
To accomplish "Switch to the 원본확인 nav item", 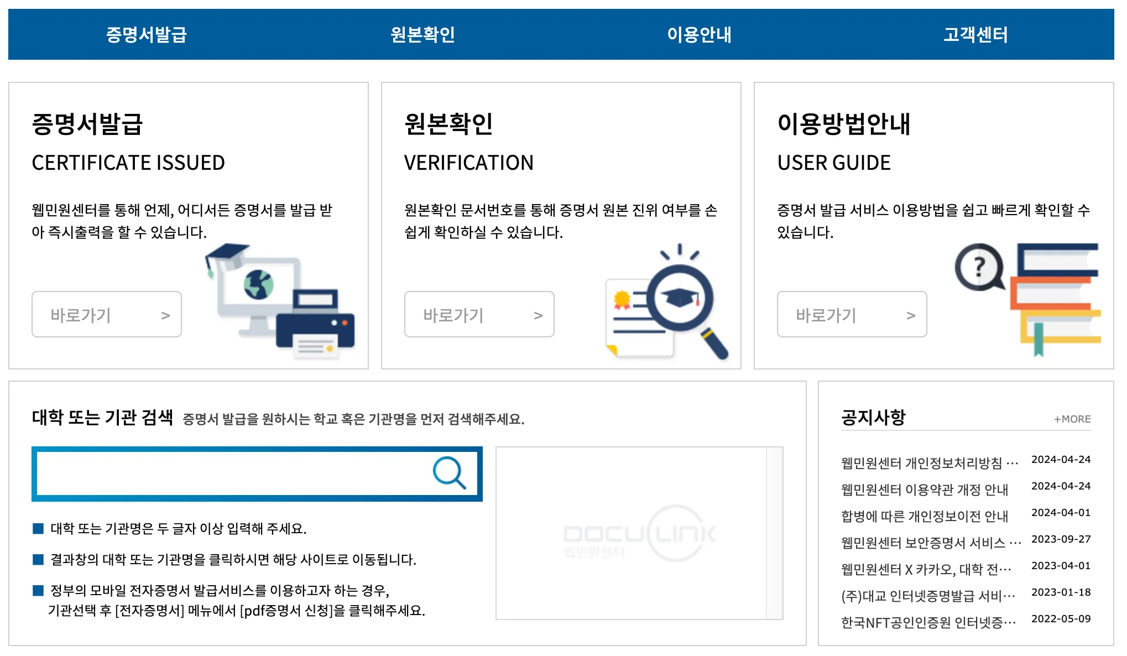I will 422,35.
